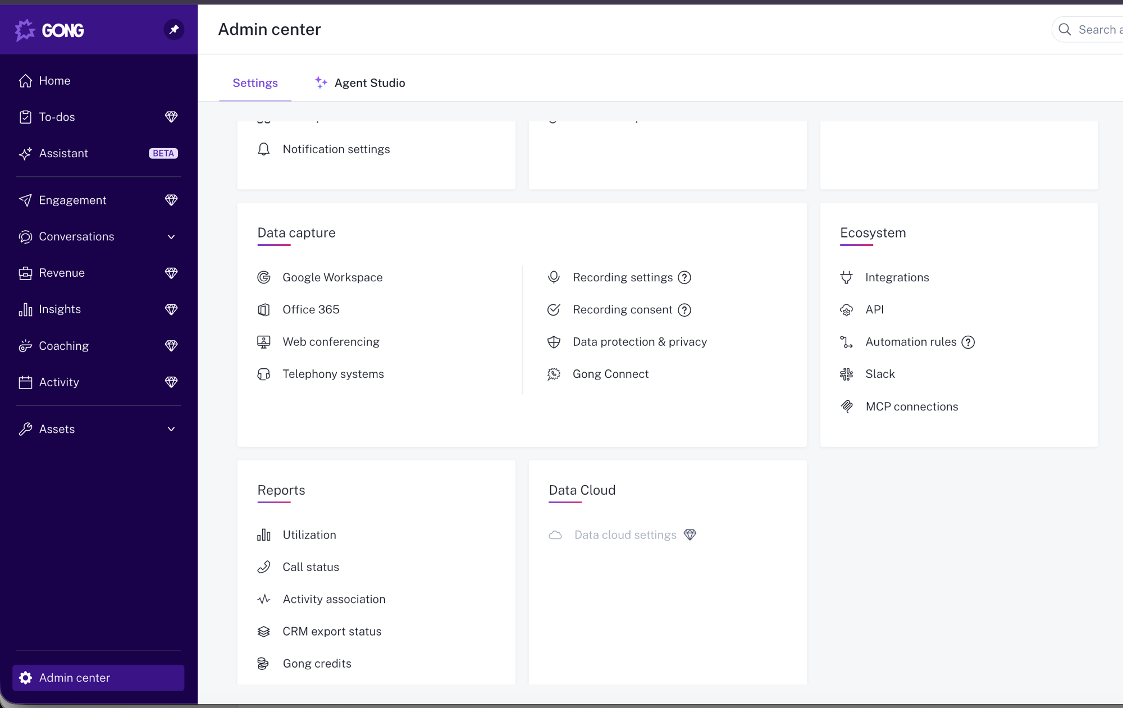Open Gong credits
This screenshot has width=1123, height=708.
[x=317, y=664]
